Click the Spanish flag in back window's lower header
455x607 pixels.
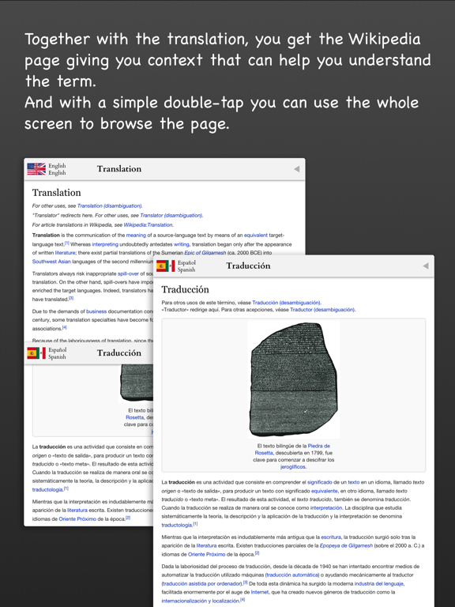tap(36, 353)
